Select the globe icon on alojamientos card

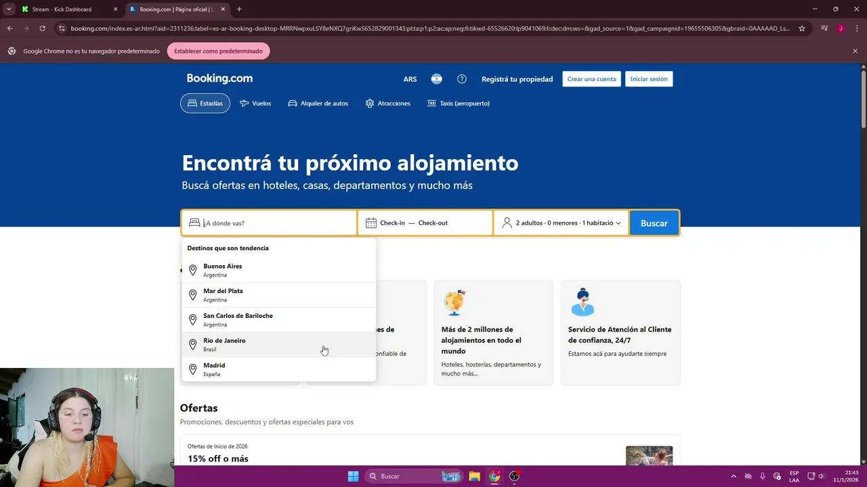pyautogui.click(x=454, y=302)
